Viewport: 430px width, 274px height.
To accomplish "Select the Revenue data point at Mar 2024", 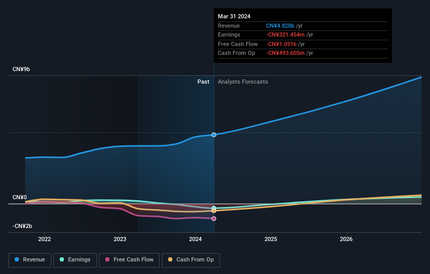I will pyautogui.click(x=214, y=135).
